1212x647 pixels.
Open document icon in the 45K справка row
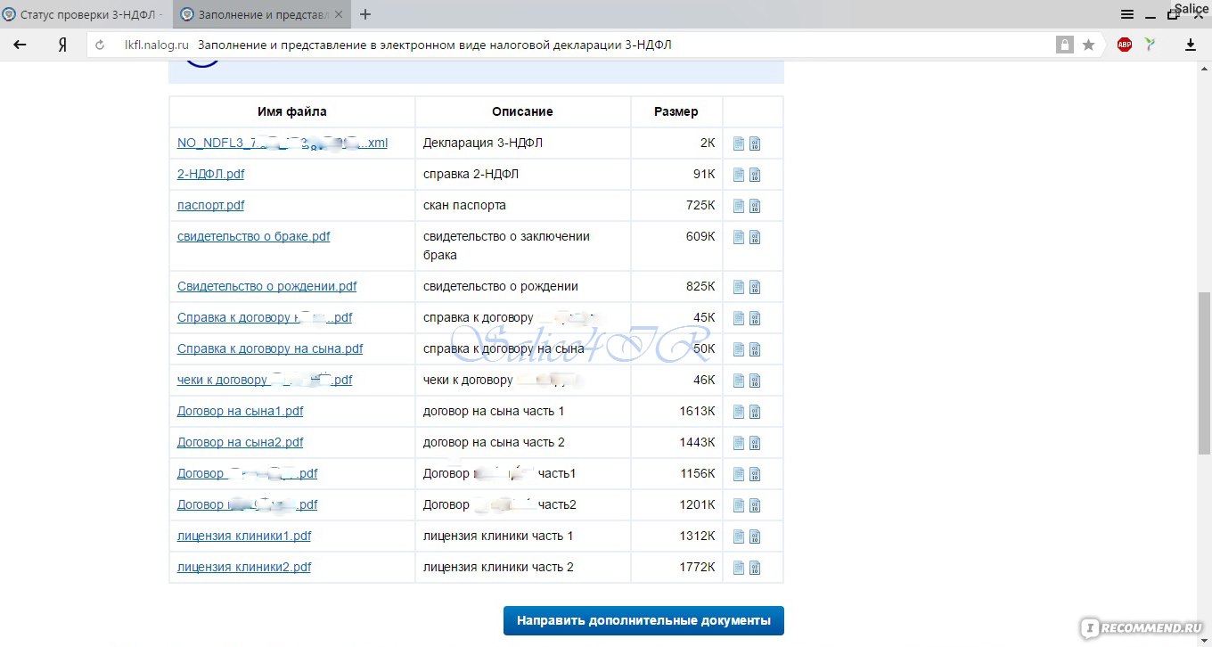coord(739,318)
